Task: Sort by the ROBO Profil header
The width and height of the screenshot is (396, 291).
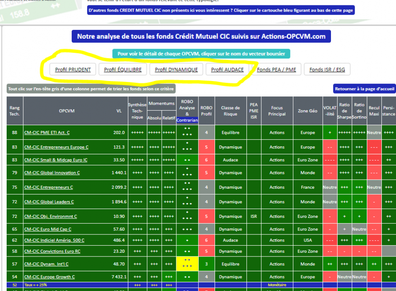Action: [206, 111]
